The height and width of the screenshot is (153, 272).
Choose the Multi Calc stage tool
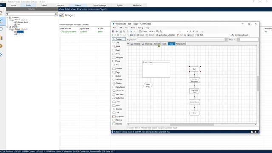coord(118,91)
